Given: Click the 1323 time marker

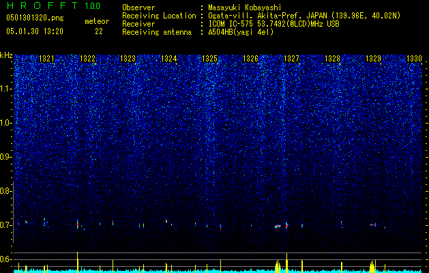Looking at the screenshot, I should [x=128, y=59].
